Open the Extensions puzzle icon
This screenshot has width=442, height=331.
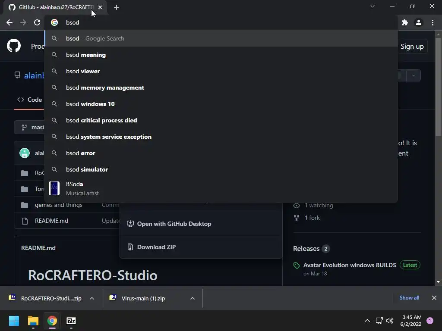pyautogui.click(x=405, y=22)
